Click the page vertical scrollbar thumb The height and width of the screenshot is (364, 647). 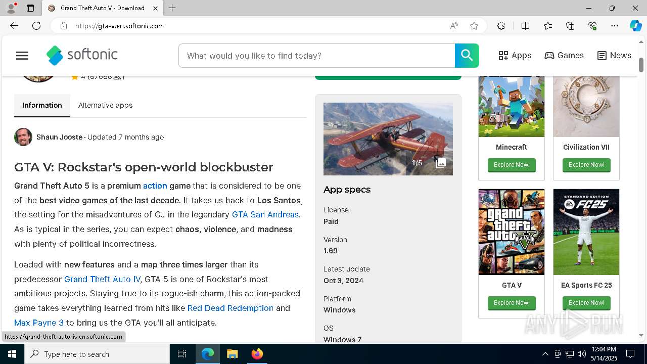pos(641,65)
